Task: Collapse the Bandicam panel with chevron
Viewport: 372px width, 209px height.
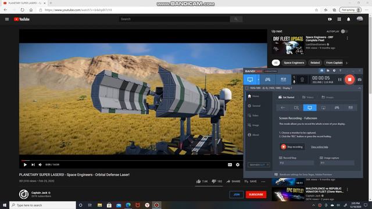Action: pyautogui.click(x=359, y=88)
